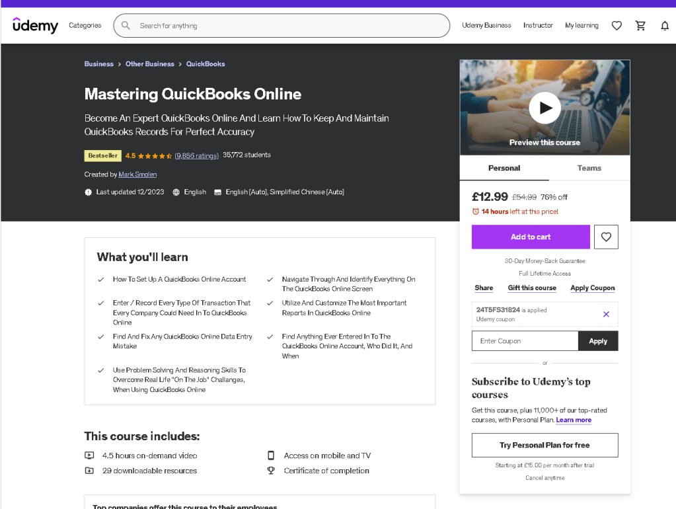Click the Add to cart button
The width and height of the screenshot is (676, 509).
click(x=530, y=237)
